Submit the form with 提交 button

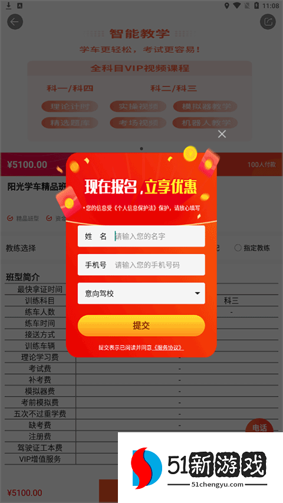pyautogui.click(x=141, y=326)
